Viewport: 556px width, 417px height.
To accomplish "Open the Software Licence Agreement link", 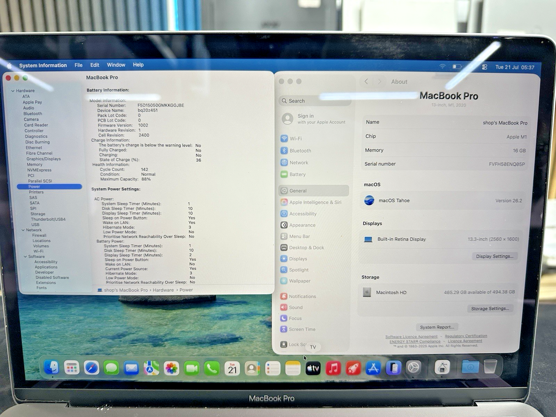I will pos(411,337).
